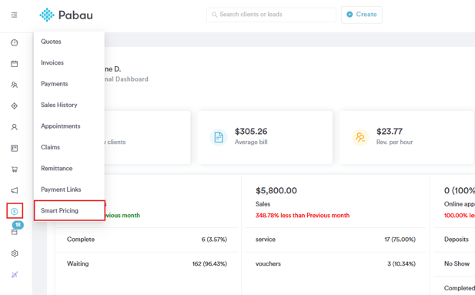Open Remittance from the menu
This screenshot has width=475, height=295.
point(57,168)
